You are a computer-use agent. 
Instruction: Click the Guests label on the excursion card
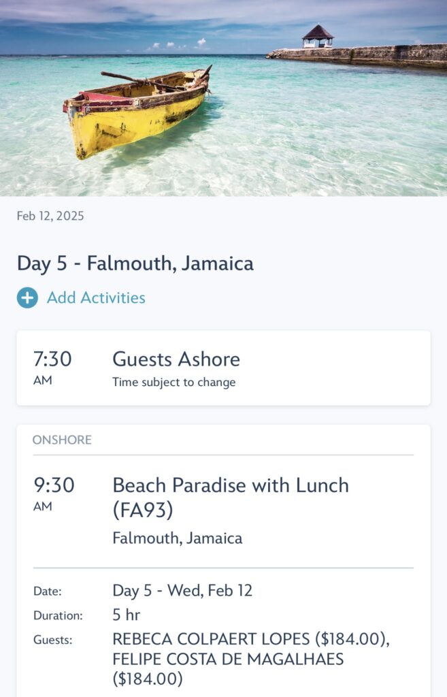[49, 640]
